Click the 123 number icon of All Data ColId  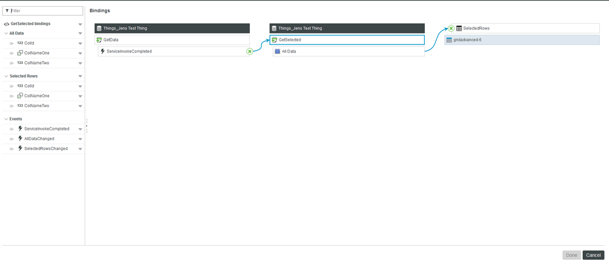coord(20,43)
